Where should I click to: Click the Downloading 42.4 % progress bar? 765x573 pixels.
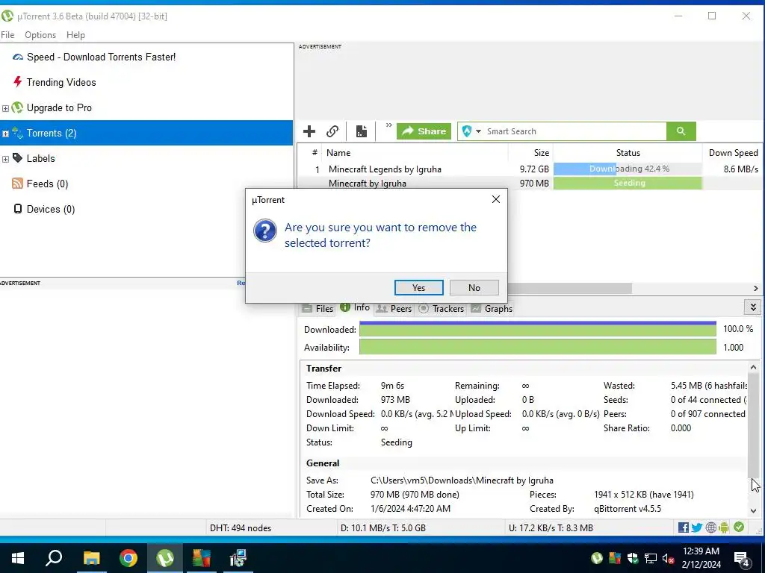(628, 169)
